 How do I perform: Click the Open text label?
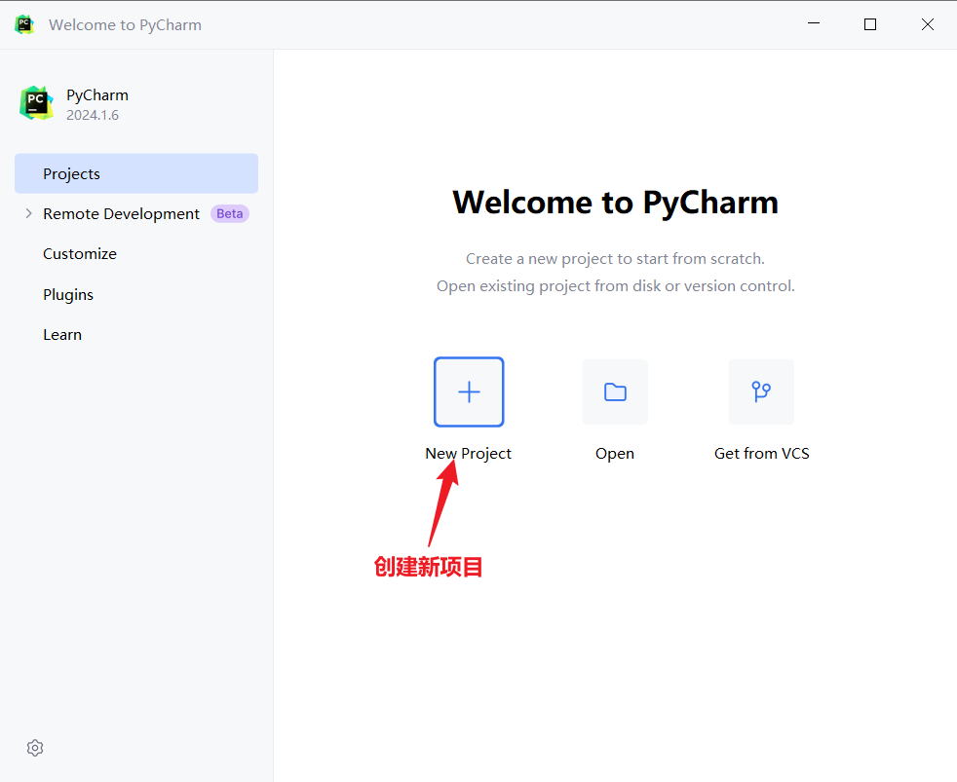click(615, 453)
